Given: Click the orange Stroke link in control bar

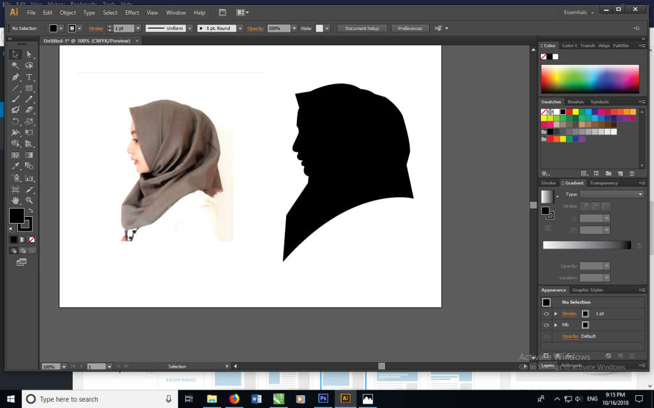Looking at the screenshot, I should (96, 28).
